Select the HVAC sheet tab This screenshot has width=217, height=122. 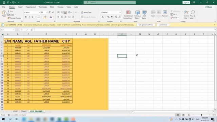[x=16, y=111]
